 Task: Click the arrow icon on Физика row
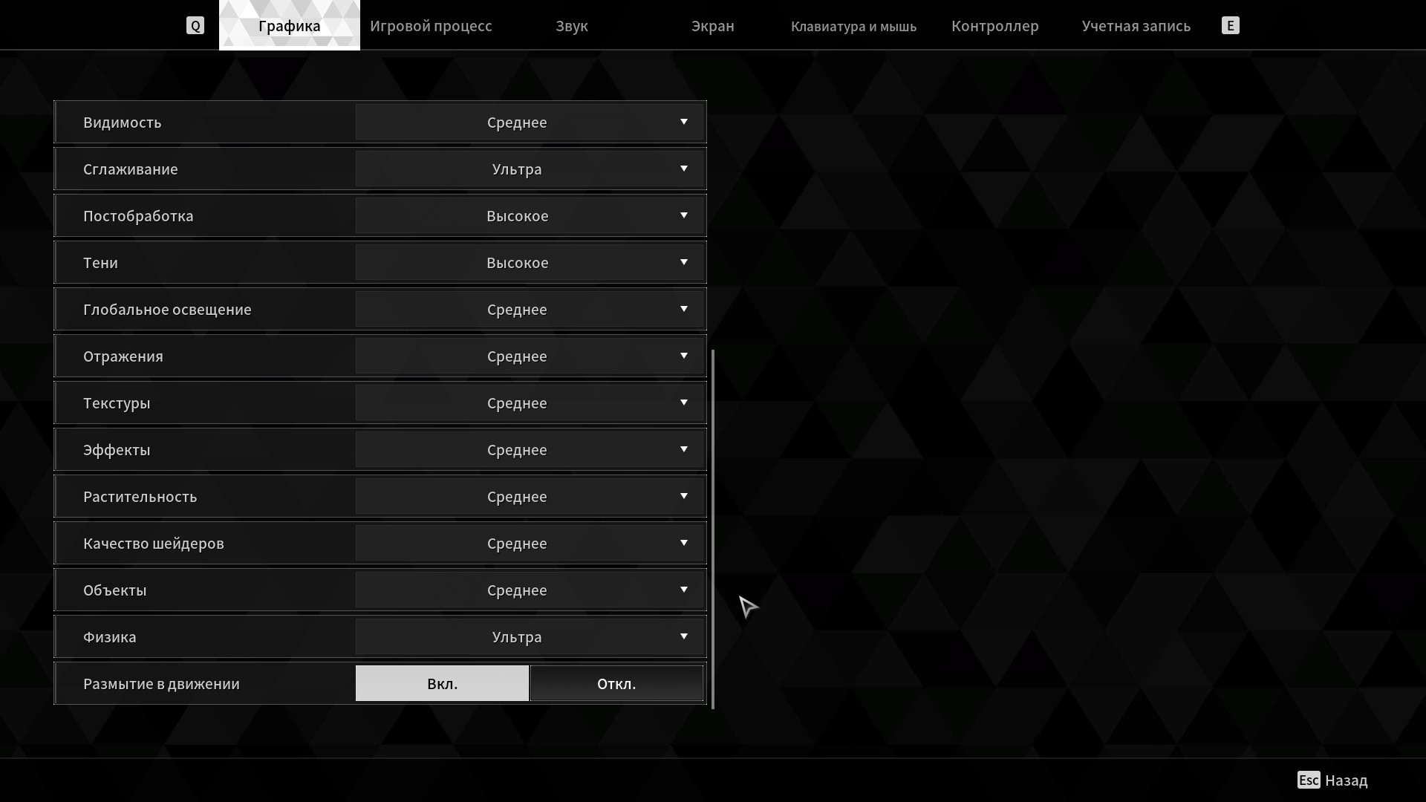(x=684, y=636)
